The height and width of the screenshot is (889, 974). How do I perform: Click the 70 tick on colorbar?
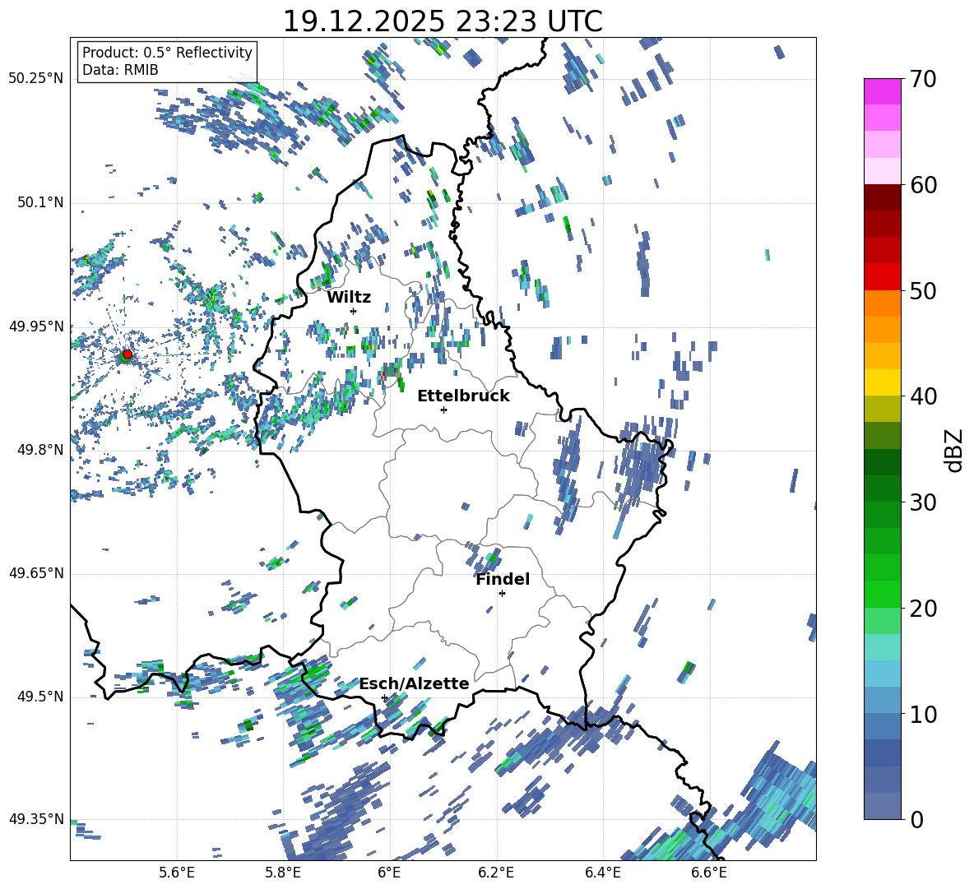(923, 79)
